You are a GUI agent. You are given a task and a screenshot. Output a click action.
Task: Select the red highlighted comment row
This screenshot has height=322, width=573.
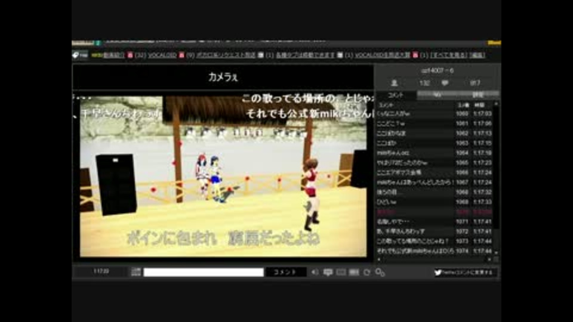[435, 212]
